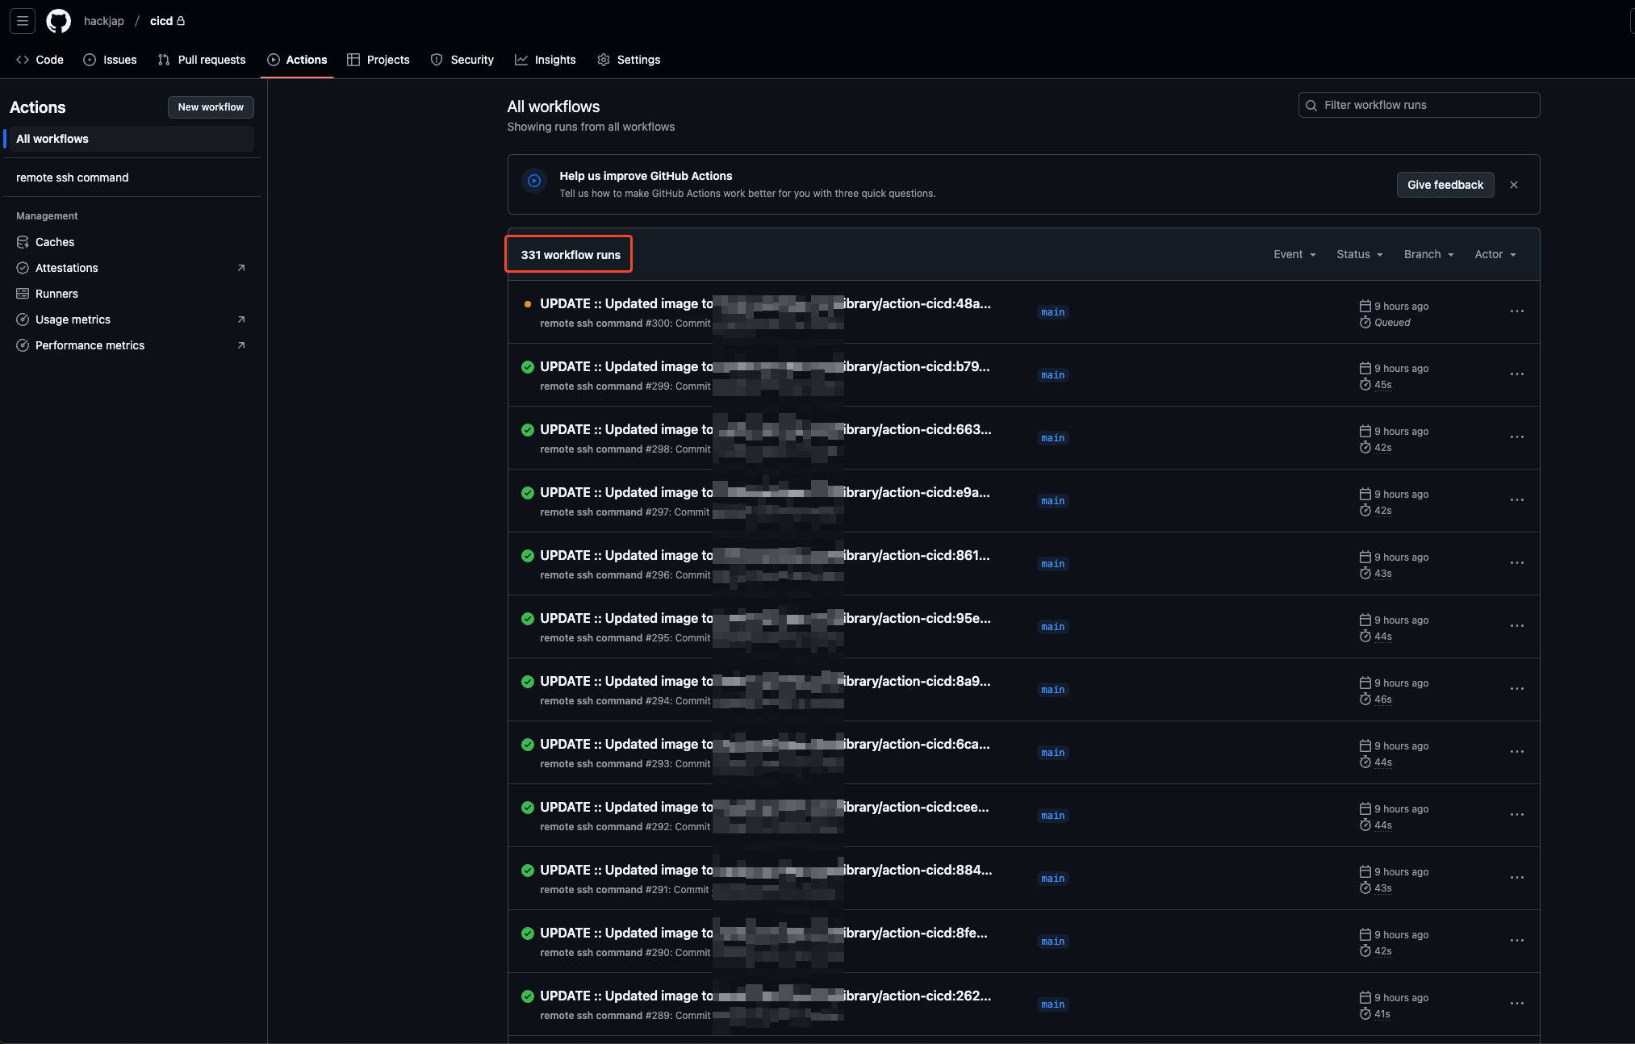
Task: Open the repository Settings tab
Action: [629, 60]
